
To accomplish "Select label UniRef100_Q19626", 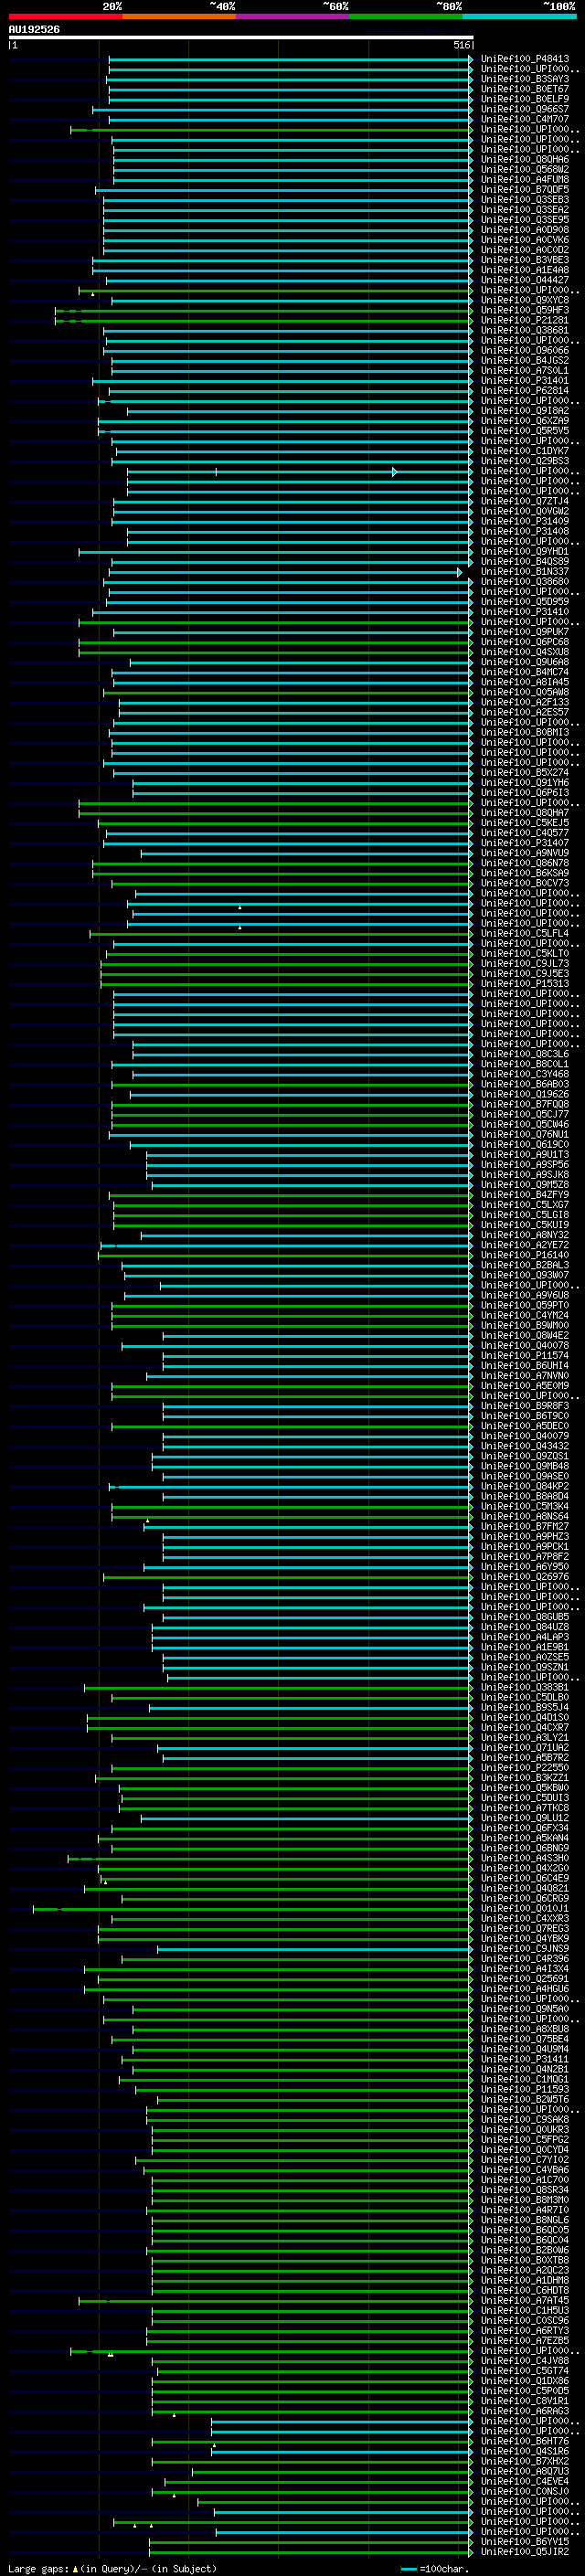I will [525, 1094].
